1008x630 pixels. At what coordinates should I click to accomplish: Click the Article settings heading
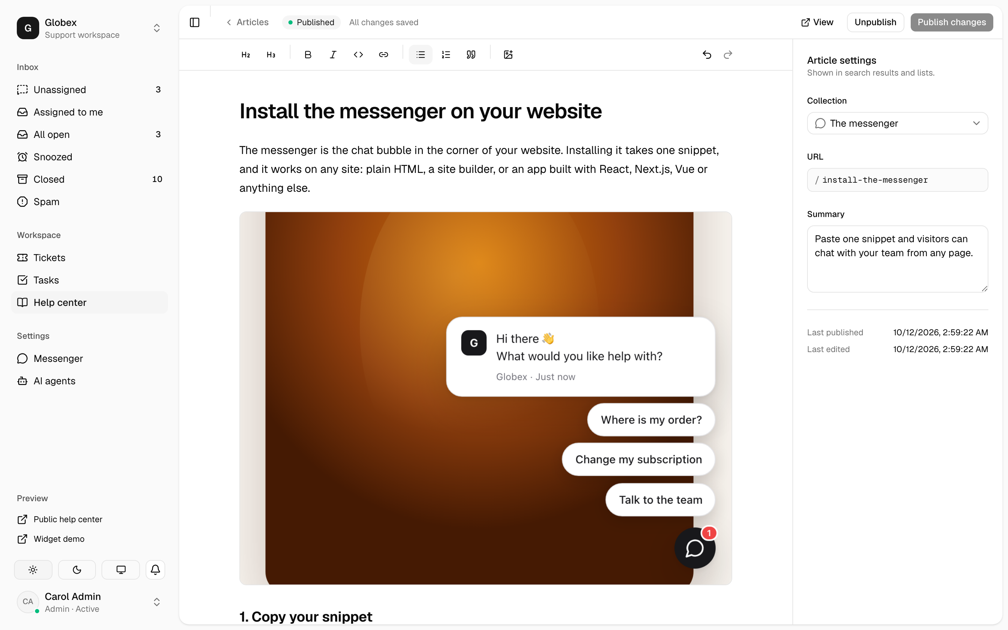click(x=841, y=61)
